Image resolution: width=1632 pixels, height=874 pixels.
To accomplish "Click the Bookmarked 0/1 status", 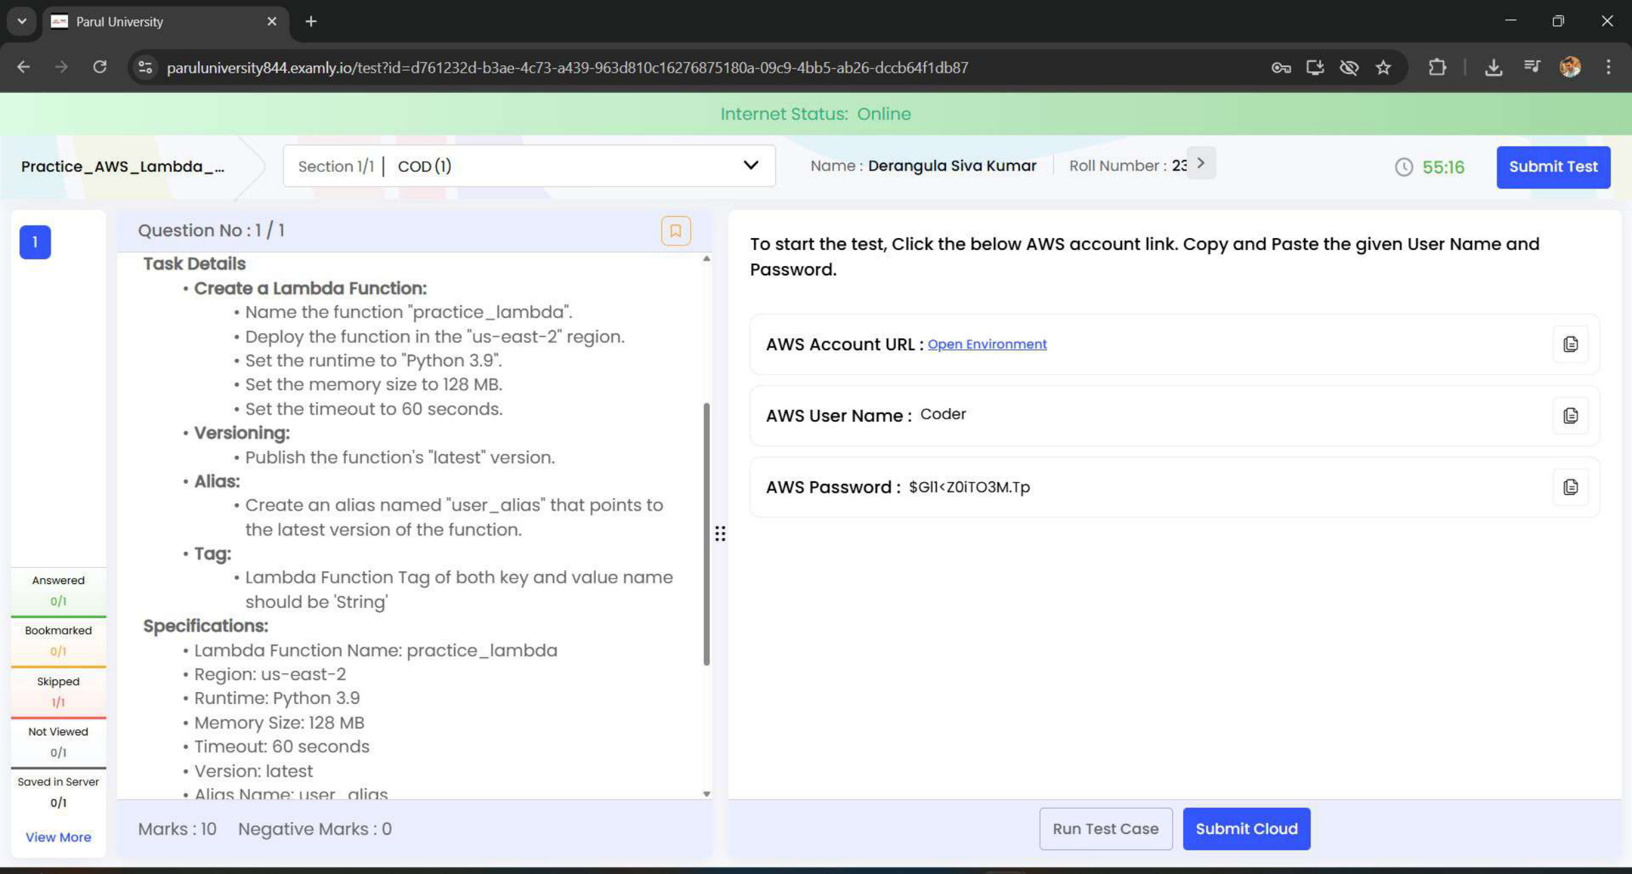I will [58, 641].
